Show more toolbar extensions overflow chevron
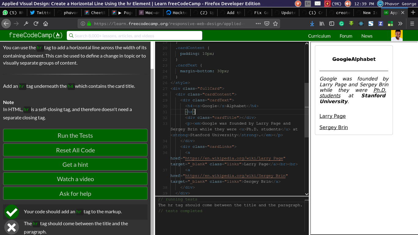The height and width of the screenshot is (235, 418). pos(400,24)
